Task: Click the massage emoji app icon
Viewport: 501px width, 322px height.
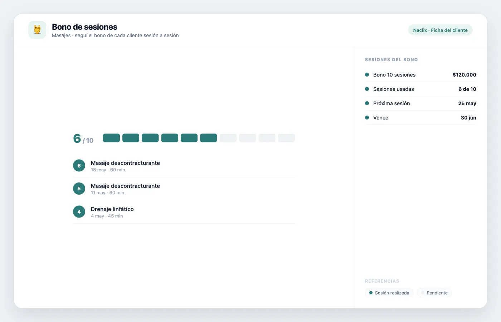Action: 37,30
